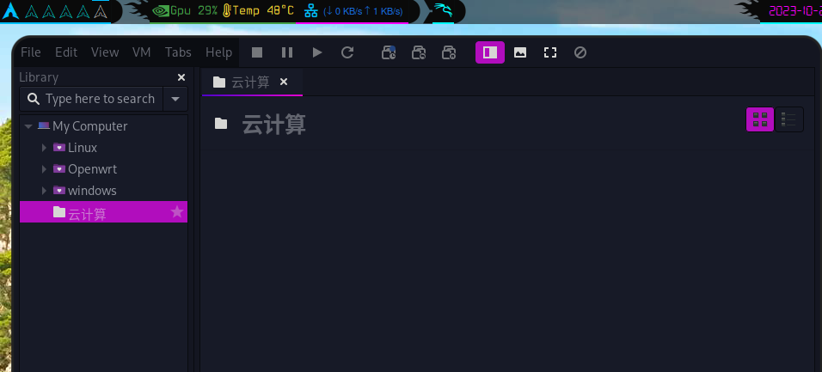Click the Nvidia Gpu 29% indicator
The image size is (822, 372).
click(184, 10)
